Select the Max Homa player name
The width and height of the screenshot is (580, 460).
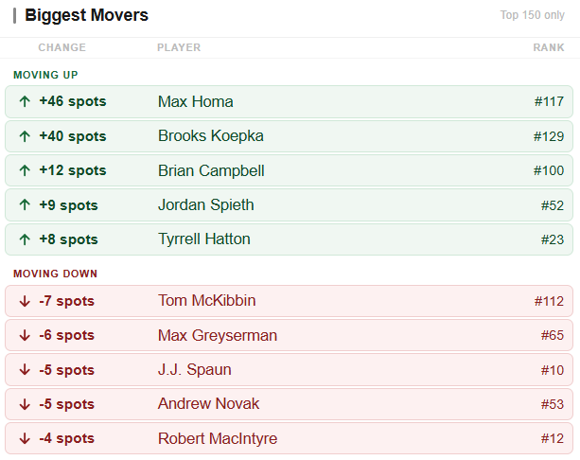click(x=195, y=102)
